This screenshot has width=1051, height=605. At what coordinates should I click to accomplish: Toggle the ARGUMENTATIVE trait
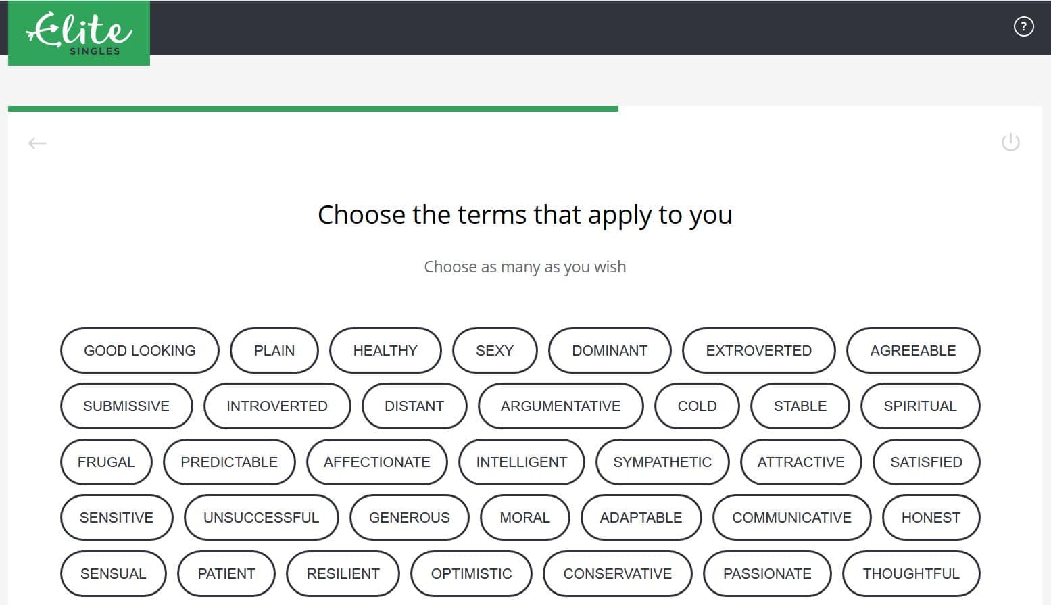[x=560, y=406]
